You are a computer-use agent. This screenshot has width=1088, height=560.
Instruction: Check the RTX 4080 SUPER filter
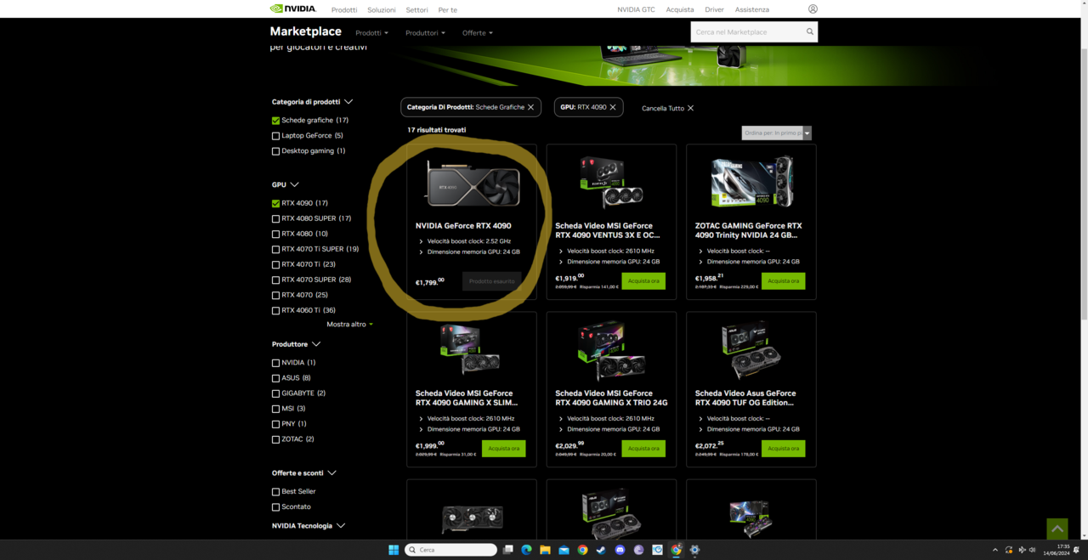click(x=275, y=219)
